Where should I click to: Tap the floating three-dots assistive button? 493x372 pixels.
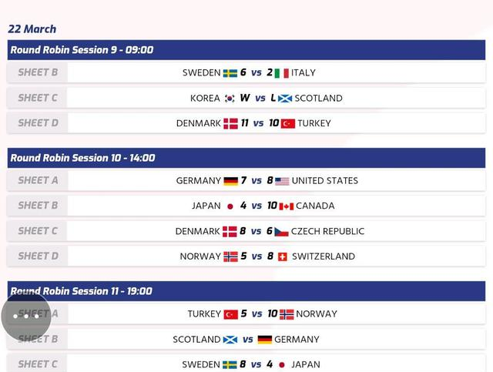tap(26, 316)
